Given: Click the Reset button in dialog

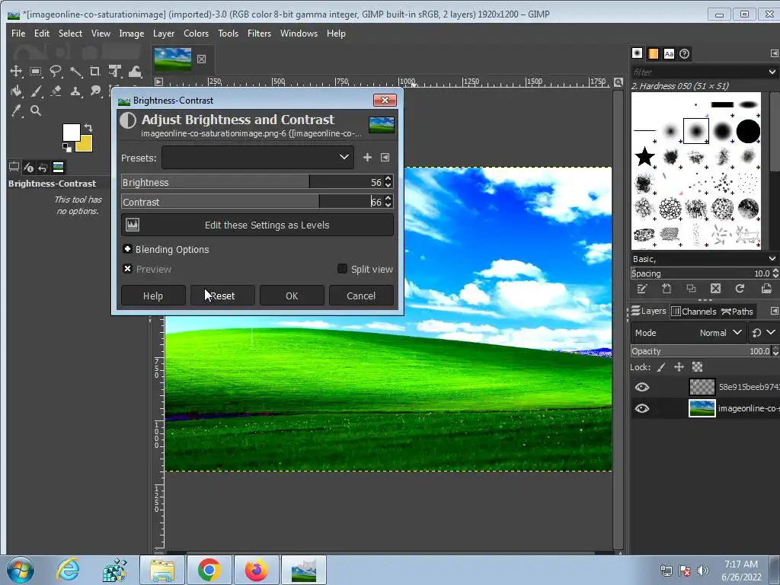Looking at the screenshot, I should [222, 296].
